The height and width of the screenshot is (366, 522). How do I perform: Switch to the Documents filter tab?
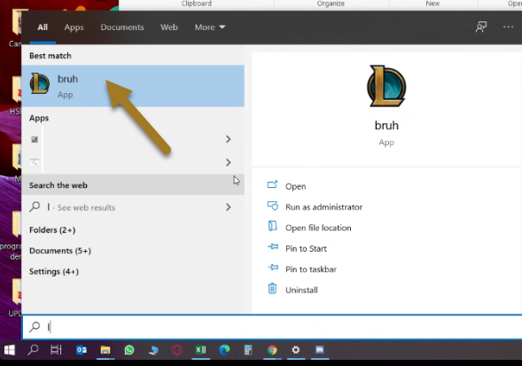click(122, 27)
